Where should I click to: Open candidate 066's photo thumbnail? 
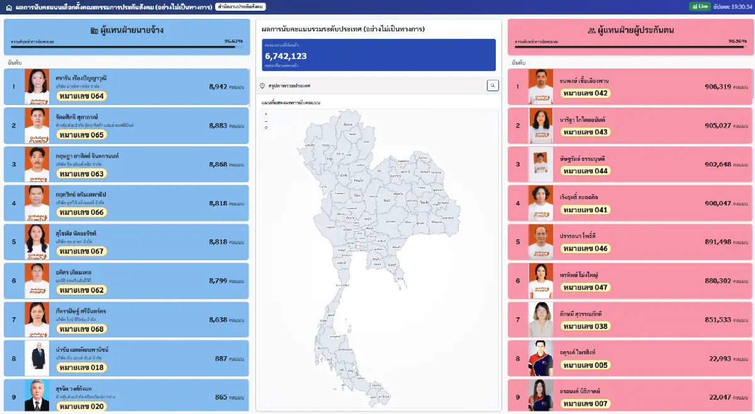click(x=36, y=203)
